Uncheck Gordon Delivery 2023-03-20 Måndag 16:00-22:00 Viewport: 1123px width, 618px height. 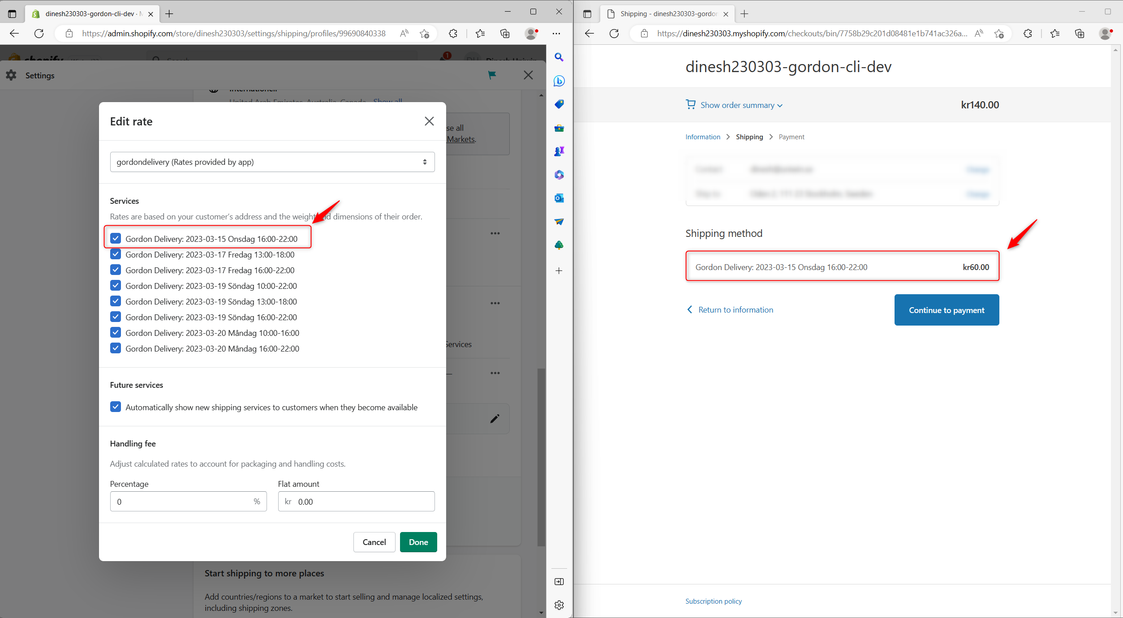116,348
